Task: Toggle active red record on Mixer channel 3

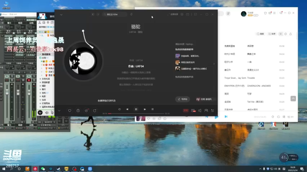Action: (x=29, y=80)
